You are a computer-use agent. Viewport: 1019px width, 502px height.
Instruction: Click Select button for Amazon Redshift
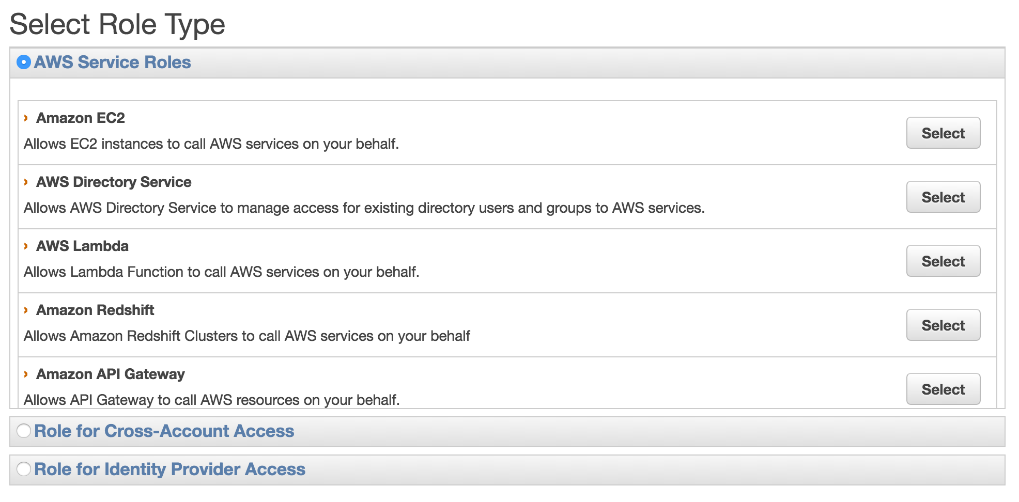click(943, 325)
